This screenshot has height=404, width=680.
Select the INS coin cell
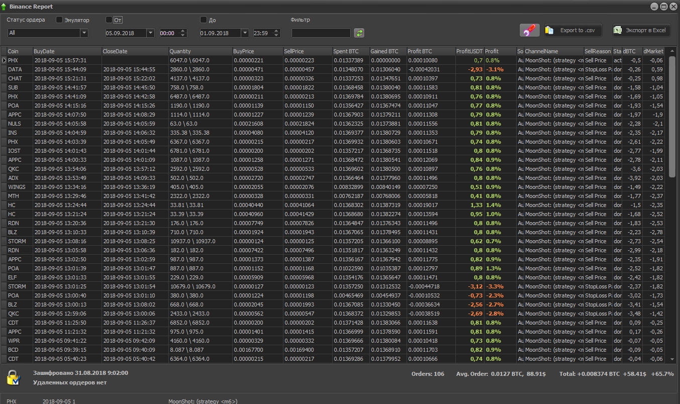coord(20,133)
